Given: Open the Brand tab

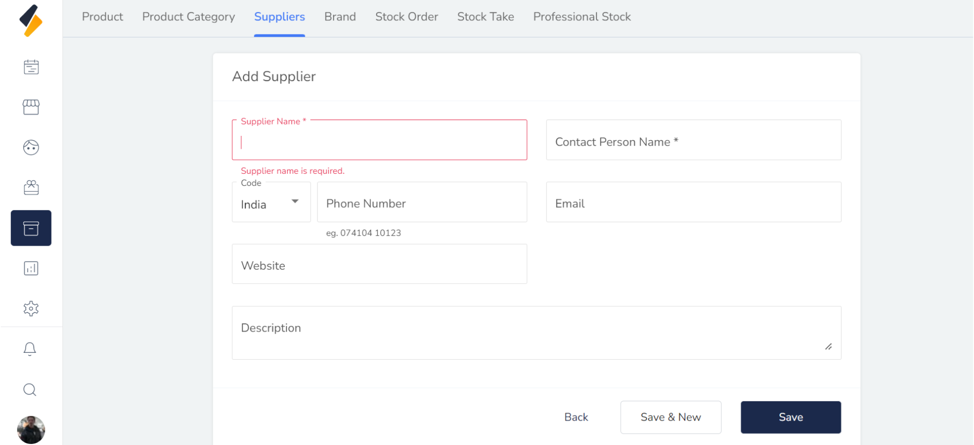Looking at the screenshot, I should coord(340,17).
